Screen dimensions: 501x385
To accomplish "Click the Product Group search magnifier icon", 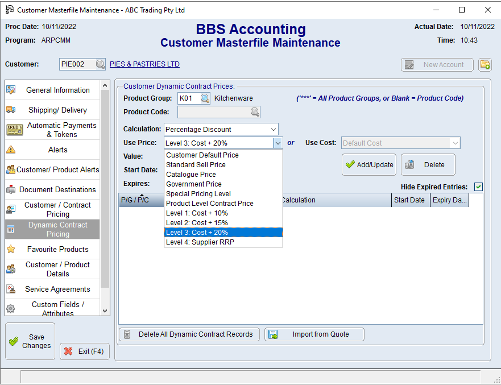I will click(x=205, y=98).
